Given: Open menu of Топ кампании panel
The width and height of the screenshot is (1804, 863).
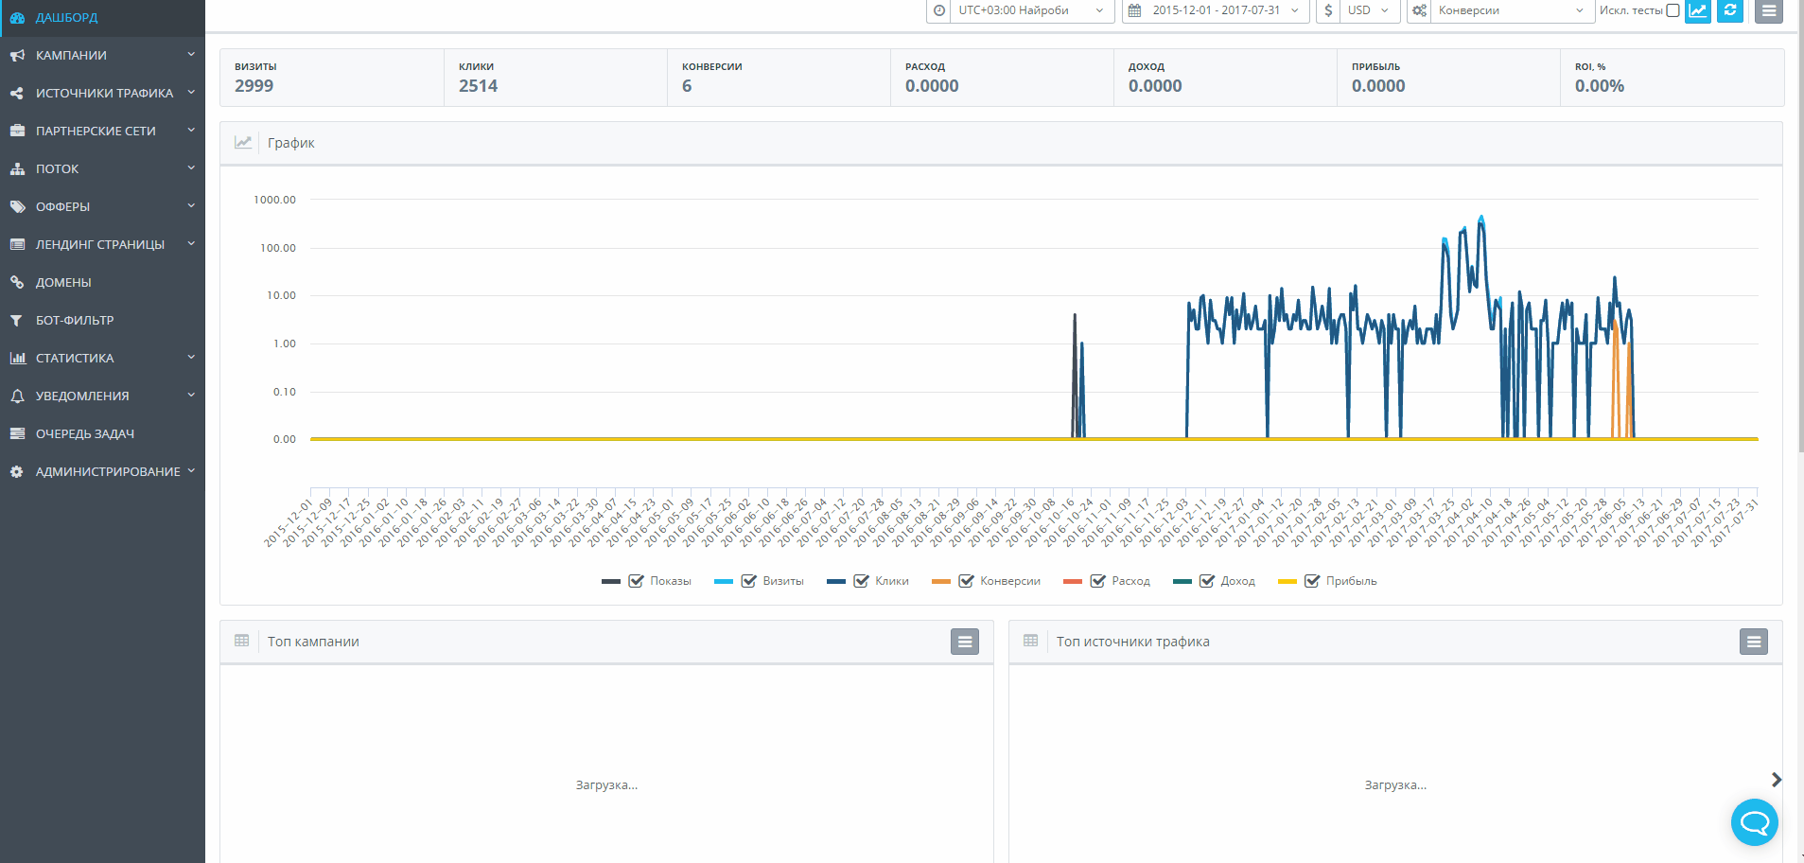Looking at the screenshot, I should (x=965, y=642).
